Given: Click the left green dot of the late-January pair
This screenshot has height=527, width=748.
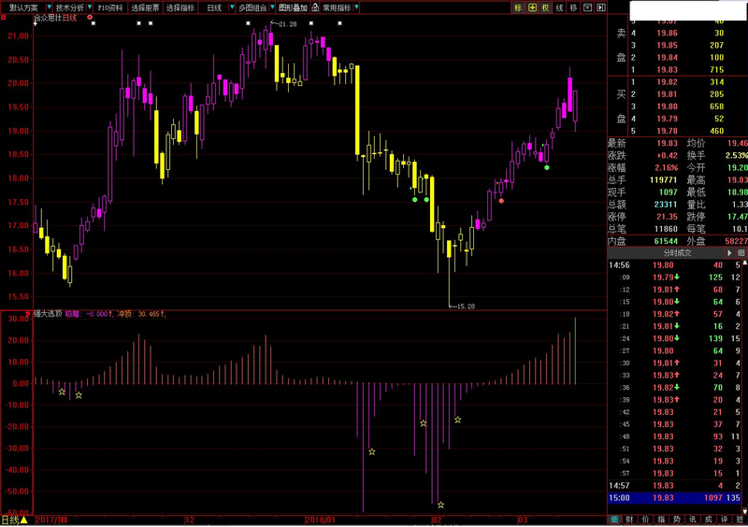Looking at the screenshot, I should click(x=415, y=199).
